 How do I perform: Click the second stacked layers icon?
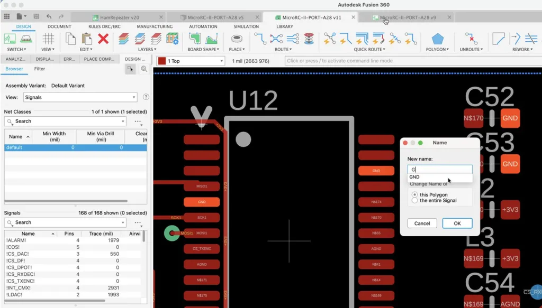point(140,39)
